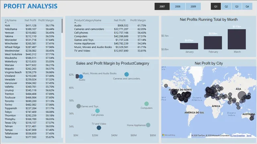Select the 2007 year slicer
The image size is (257, 144).
click(x=162, y=6)
